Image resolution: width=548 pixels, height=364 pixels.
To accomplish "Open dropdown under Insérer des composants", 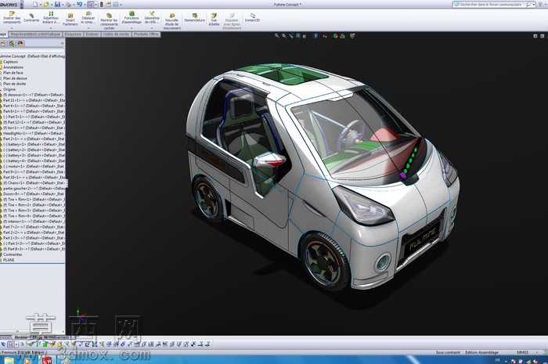I will click(x=12, y=28).
